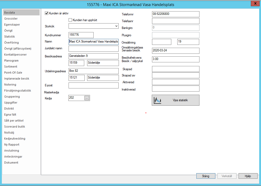Click the Besöksfrekvens field showing 3.00

(176, 59)
